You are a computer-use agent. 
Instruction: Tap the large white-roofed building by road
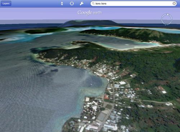click(x=122, y=83)
